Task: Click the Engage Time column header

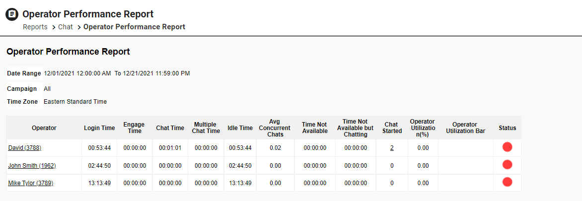Action: (x=134, y=128)
